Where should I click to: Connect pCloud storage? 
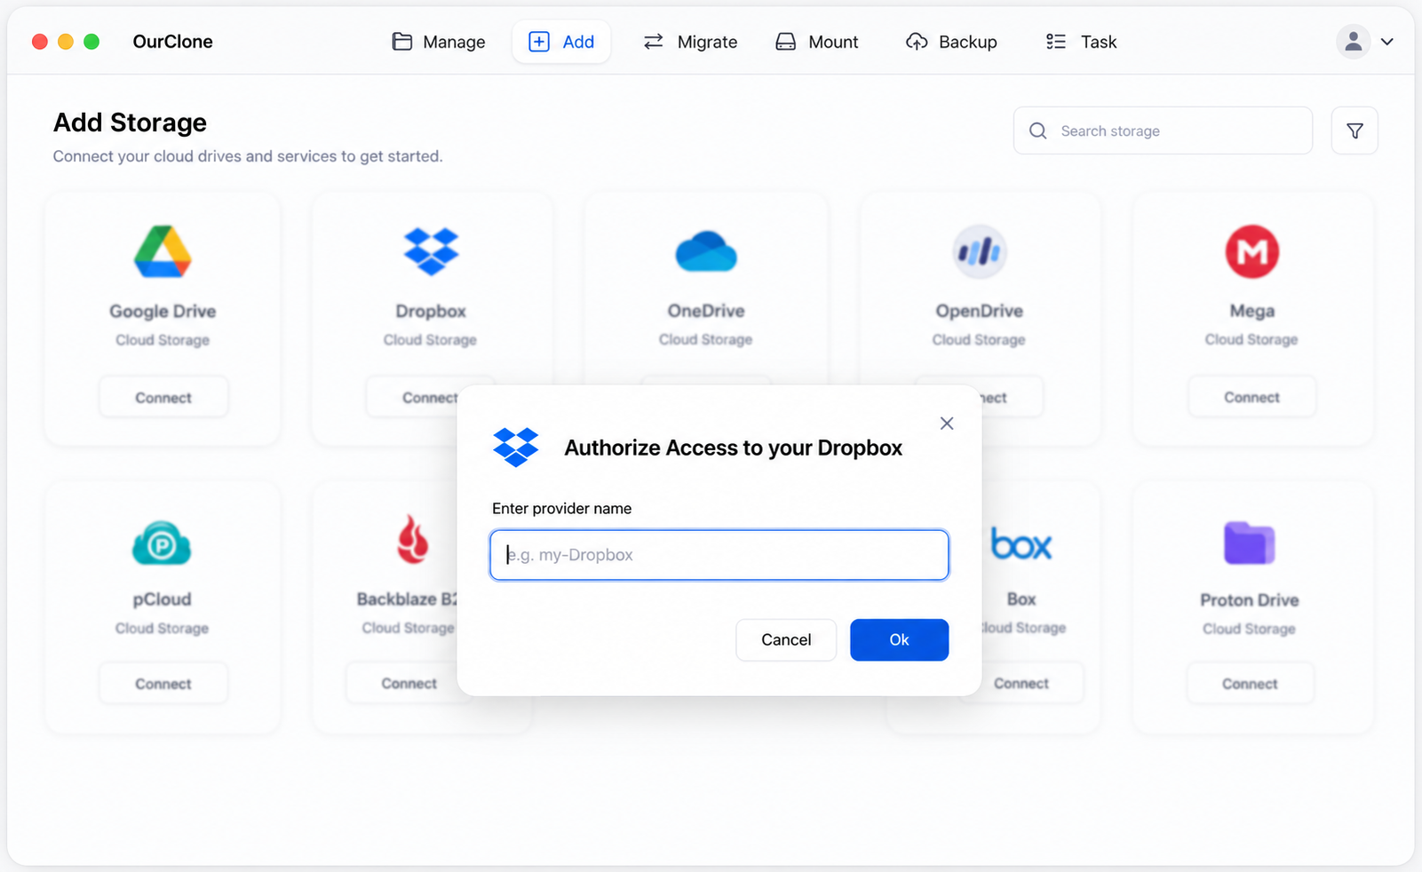point(163,684)
